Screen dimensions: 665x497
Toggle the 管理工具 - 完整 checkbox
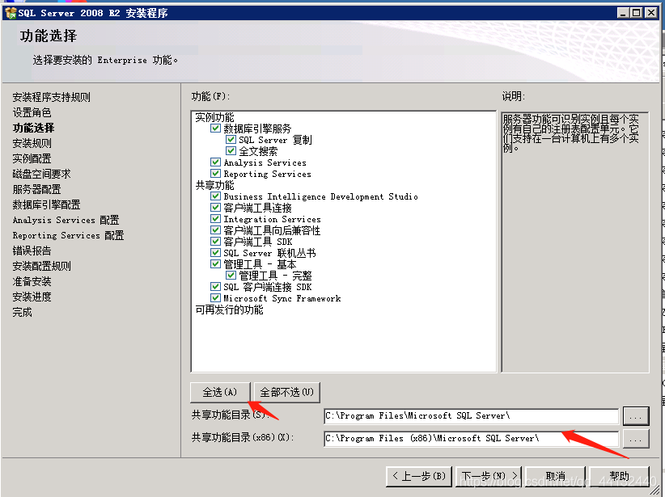231,275
